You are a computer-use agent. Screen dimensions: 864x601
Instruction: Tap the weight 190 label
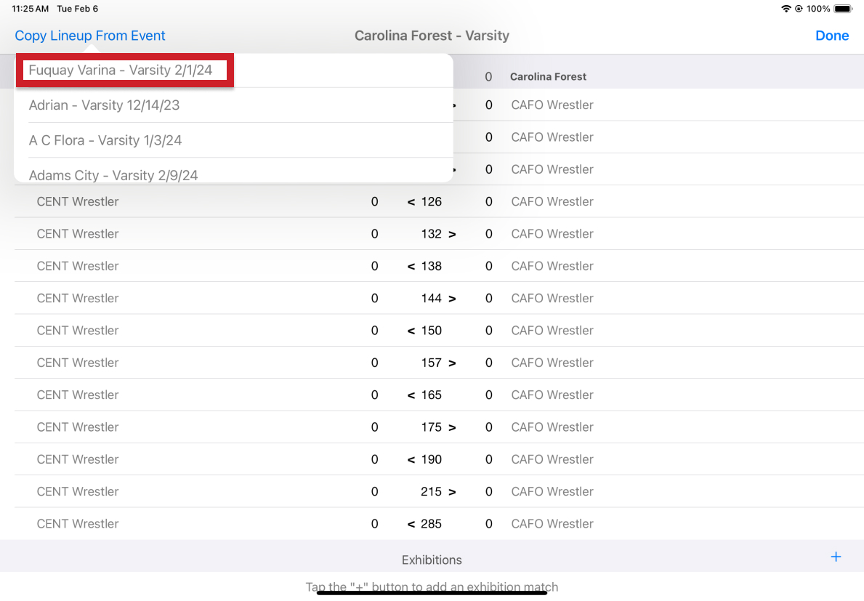coord(431,459)
